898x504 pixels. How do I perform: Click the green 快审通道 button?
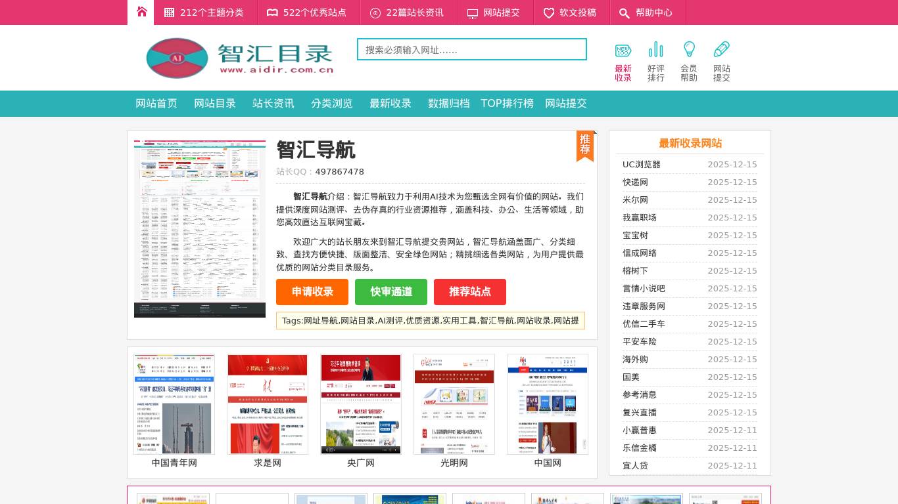391,292
